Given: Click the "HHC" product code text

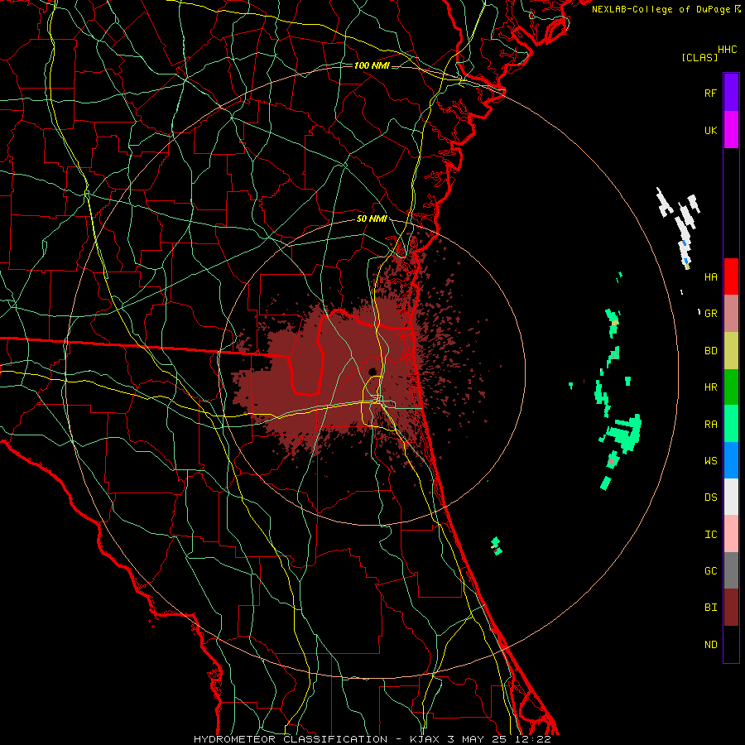Looking at the screenshot, I should [728, 50].
